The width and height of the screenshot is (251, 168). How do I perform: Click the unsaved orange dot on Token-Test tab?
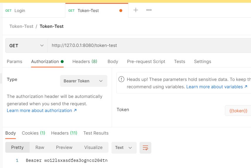pyautogui.click(x=121, y=11)
